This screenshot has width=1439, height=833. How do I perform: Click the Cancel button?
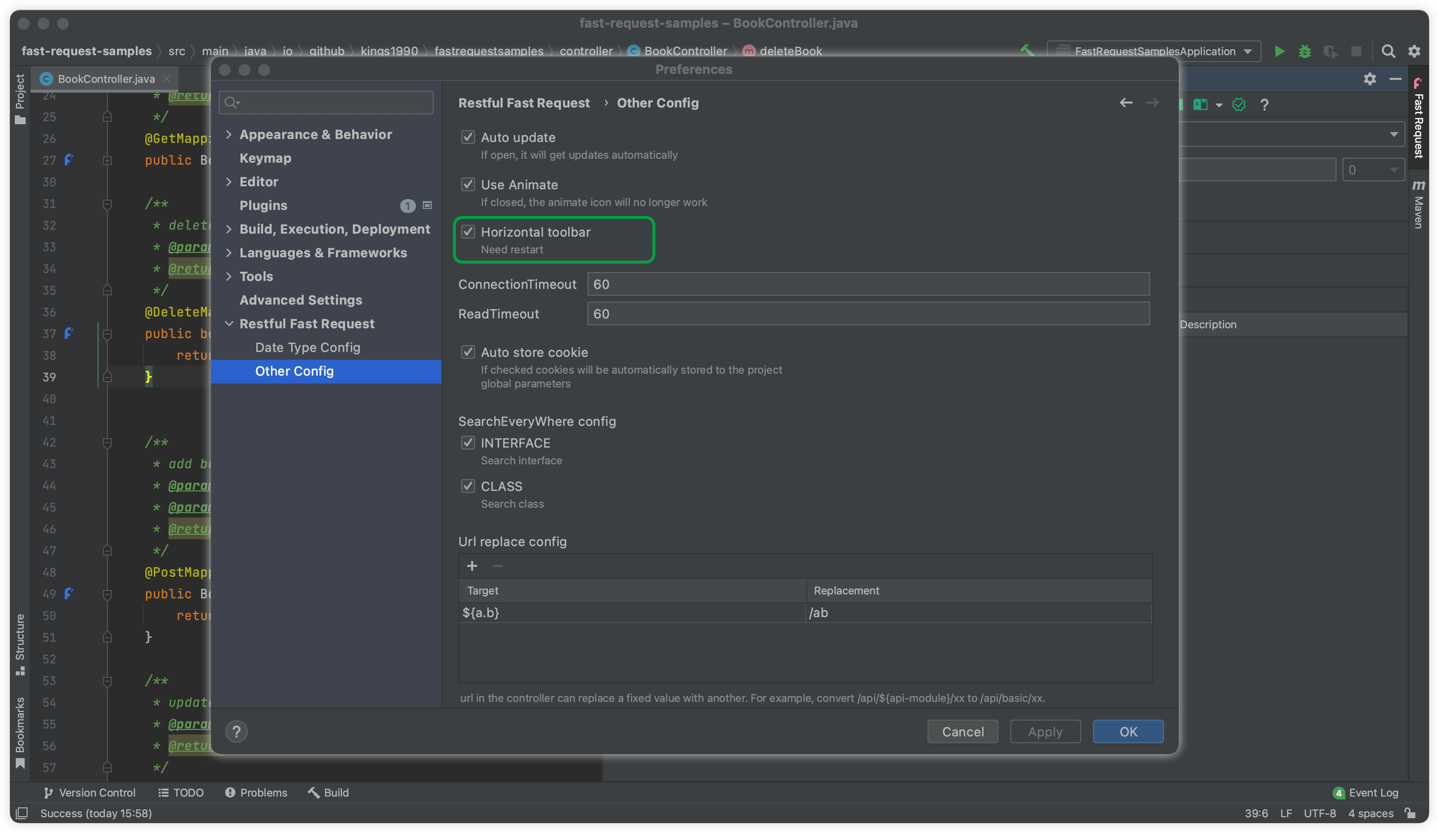962,731
